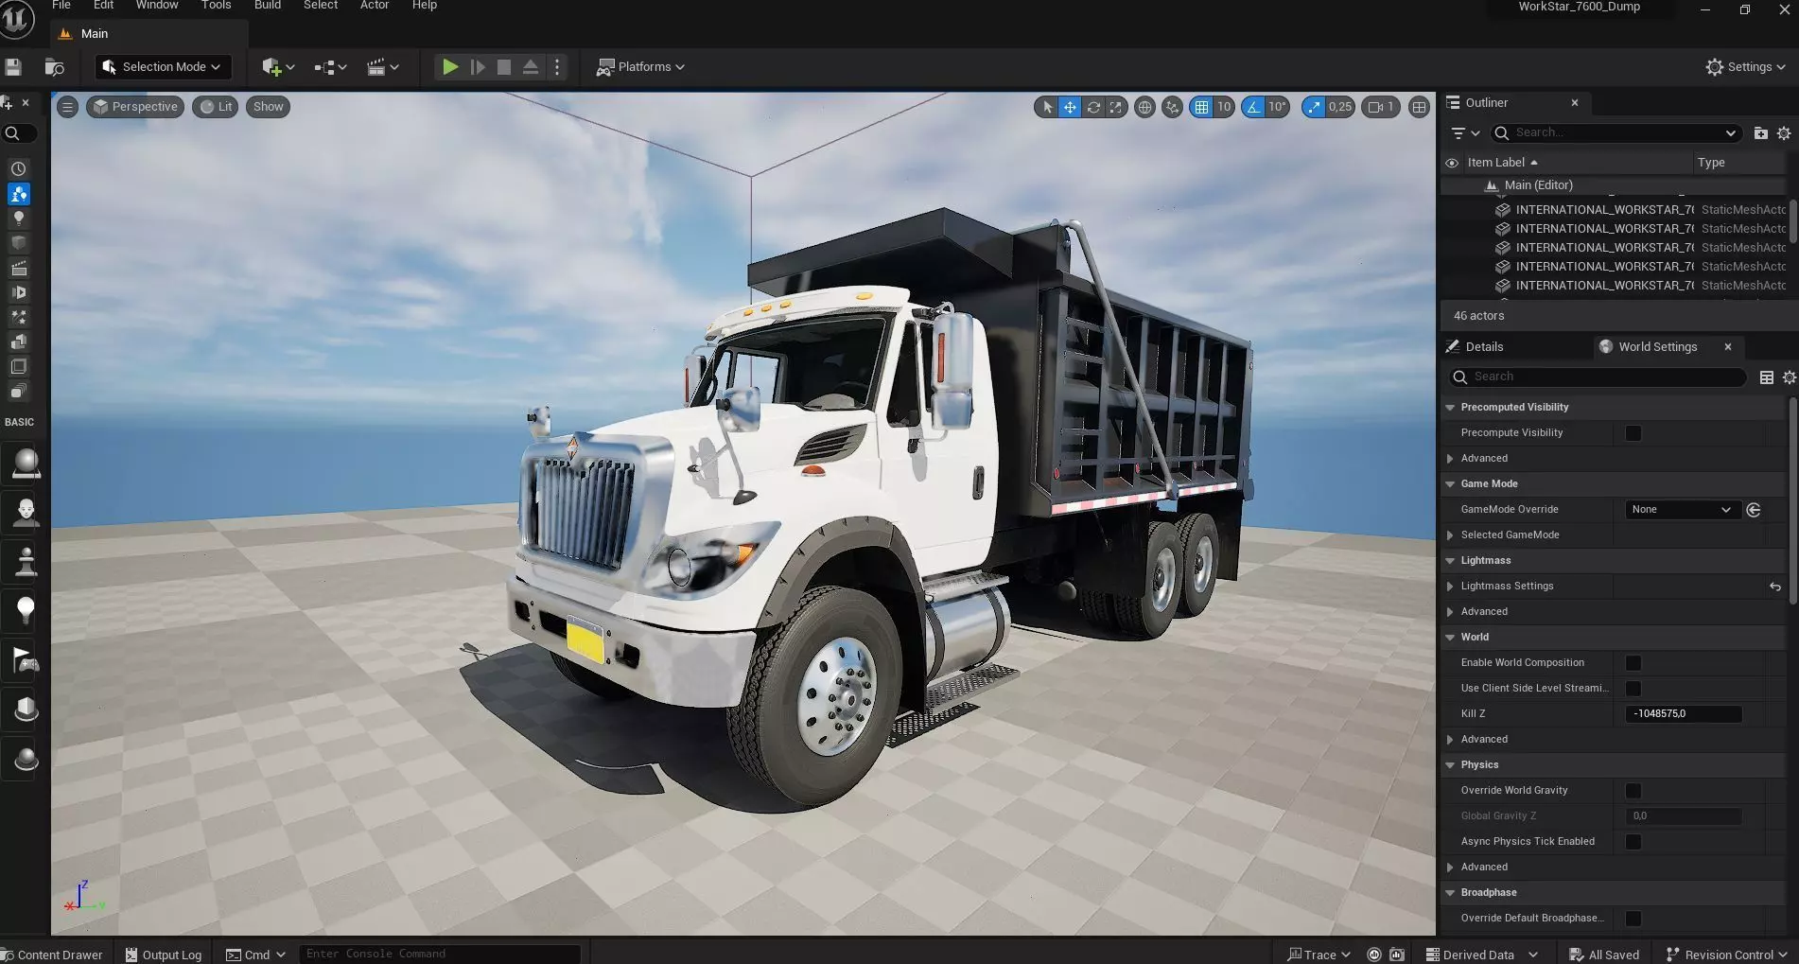Image resolution: width=1799 pixels, height=964 pixels.
Task: Open the Build menu
Action: [268, 6]
